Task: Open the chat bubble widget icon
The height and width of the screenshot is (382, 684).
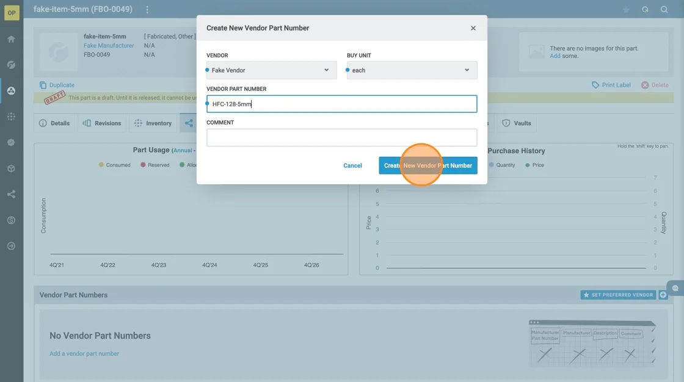Action: (675, 288)
